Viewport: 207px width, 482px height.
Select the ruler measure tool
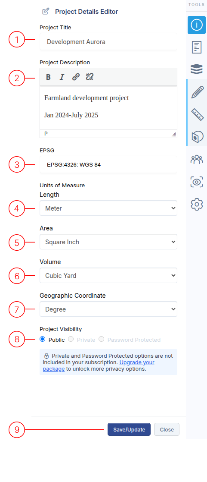[x=197, y=114]
